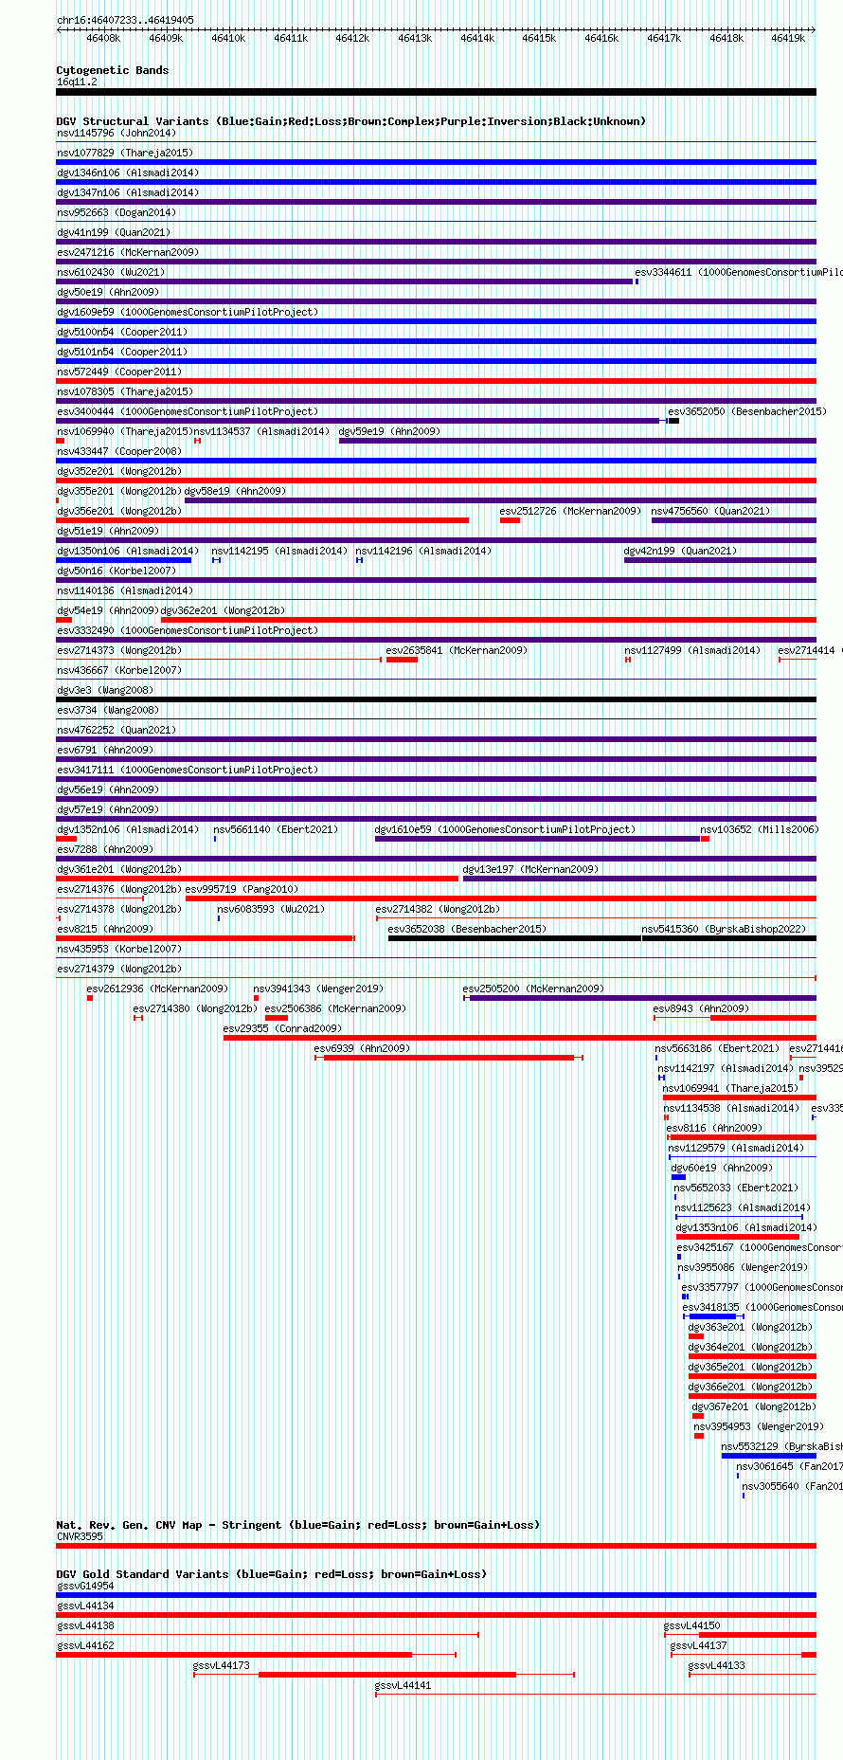
Task: Click the black dgv3e3 unknown-type bar
Action: (x=436, y=699)
